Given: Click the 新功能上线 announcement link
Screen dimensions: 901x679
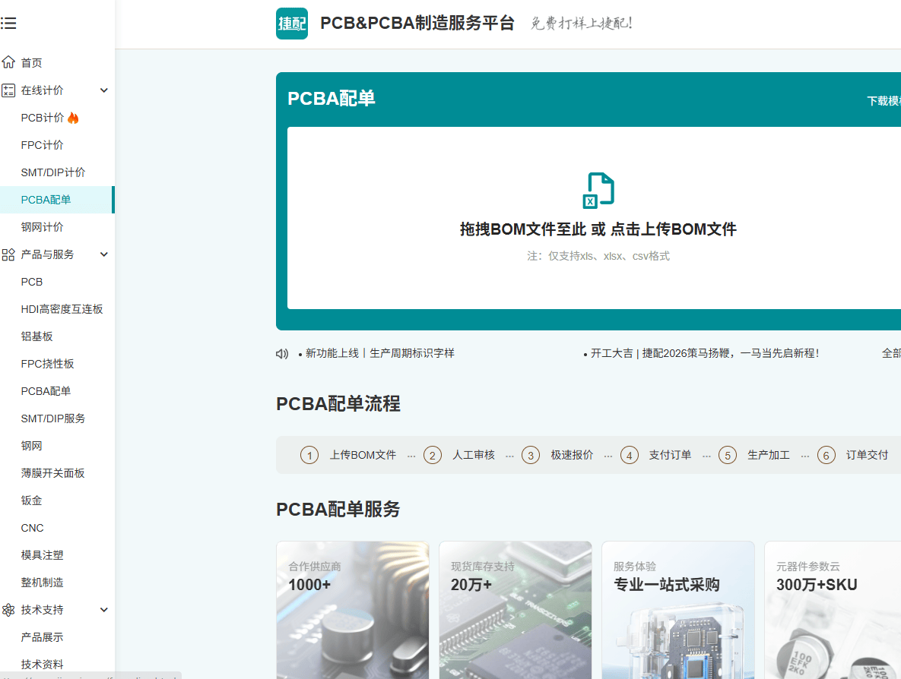Looking at the screenshot, I should tap(379, 353).
